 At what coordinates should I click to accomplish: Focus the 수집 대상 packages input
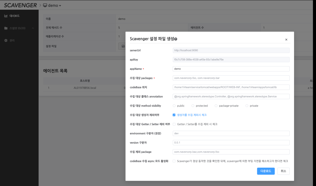[231, 78]
